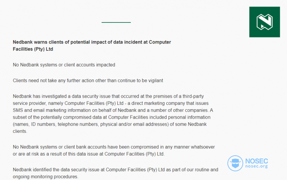Viewport: 287px width, 180px height.
Task: Click the subset of potentially compromised data line
Action: tap(112, 117)
